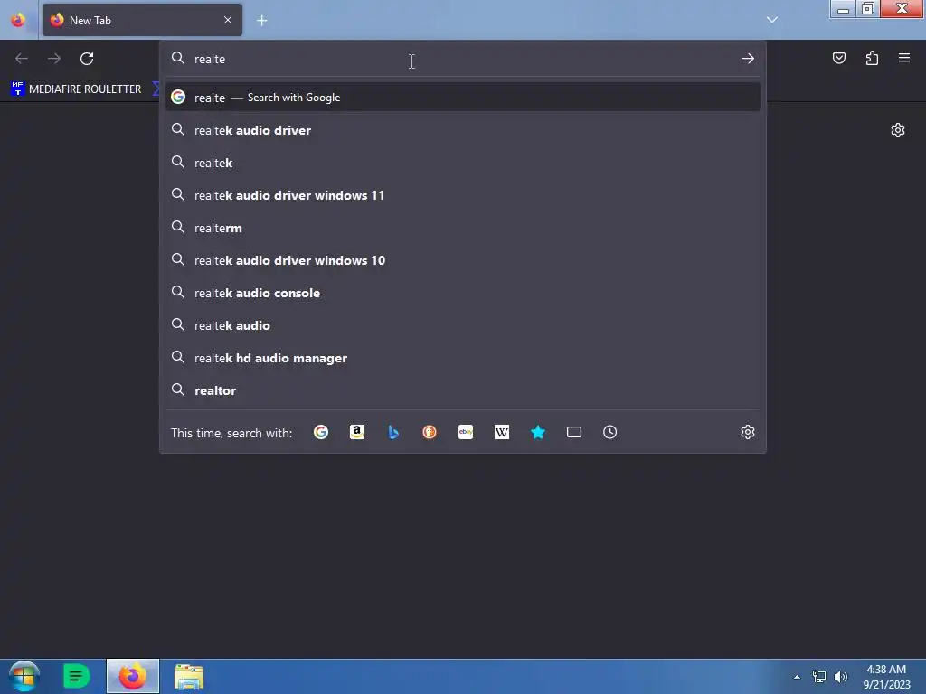The image size is (926, 694).
Task: Switch to Firefox in the taskbar
Action: coord(133,676)
